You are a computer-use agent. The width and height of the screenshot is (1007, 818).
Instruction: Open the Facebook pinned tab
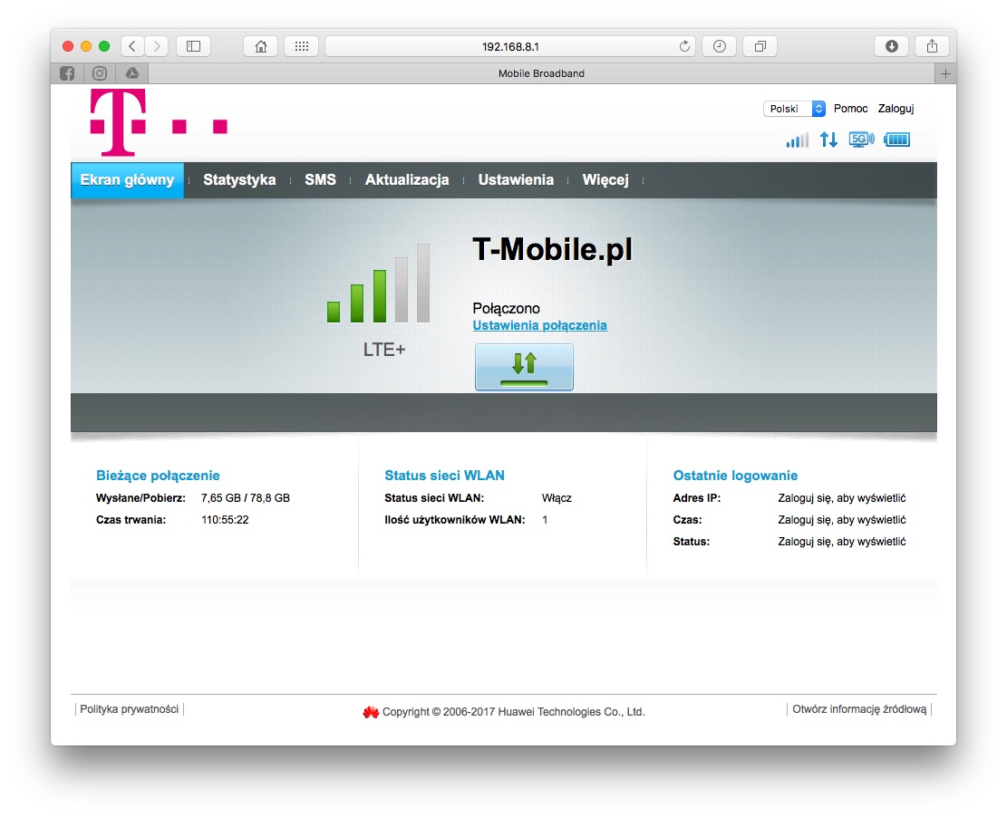tap(67, 73)
